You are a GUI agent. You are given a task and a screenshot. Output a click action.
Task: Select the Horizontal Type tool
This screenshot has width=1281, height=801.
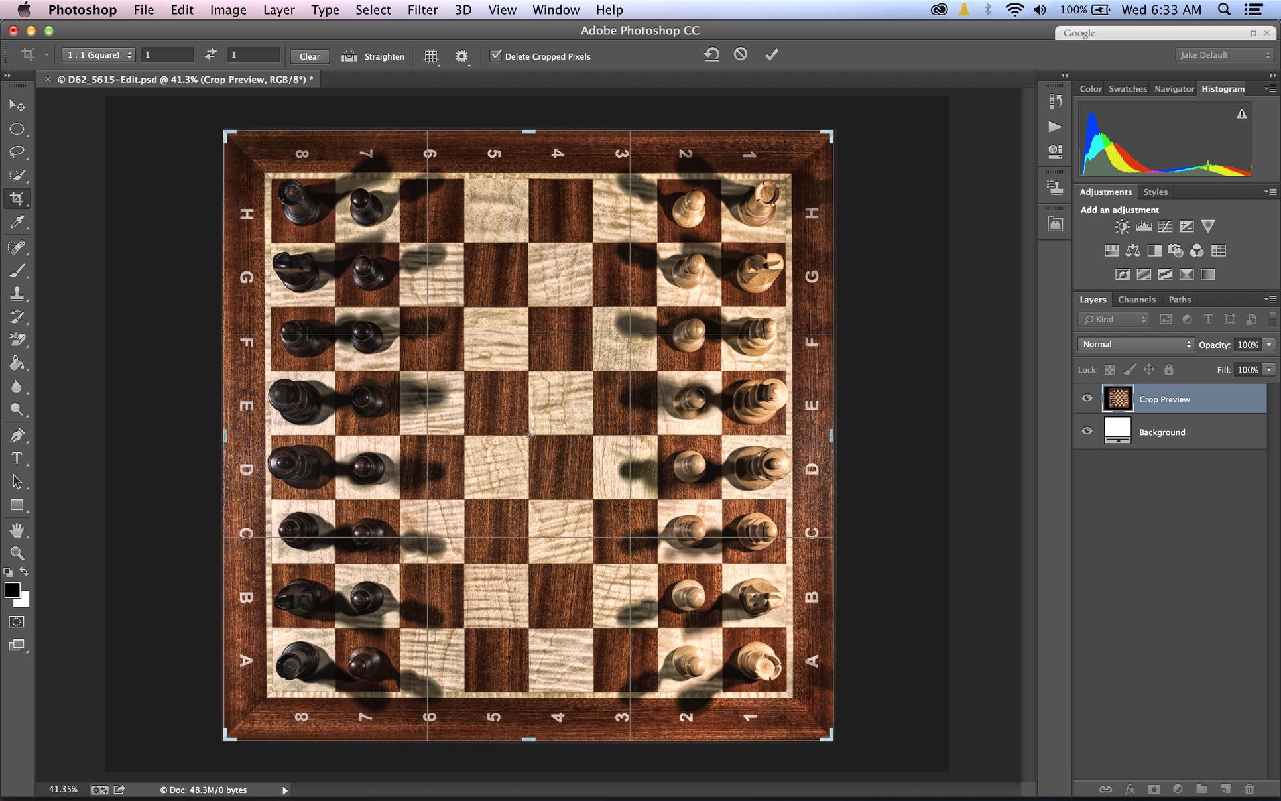click(x=17, y=459)
